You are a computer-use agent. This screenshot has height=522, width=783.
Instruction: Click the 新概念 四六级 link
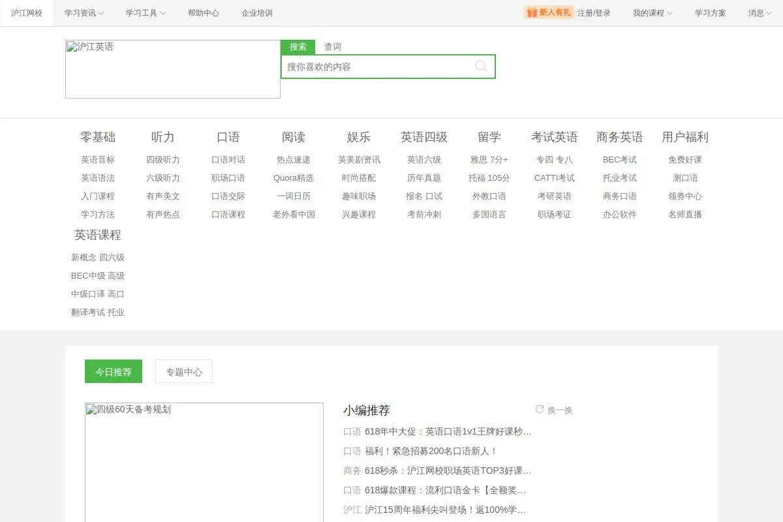pos(98,258)
